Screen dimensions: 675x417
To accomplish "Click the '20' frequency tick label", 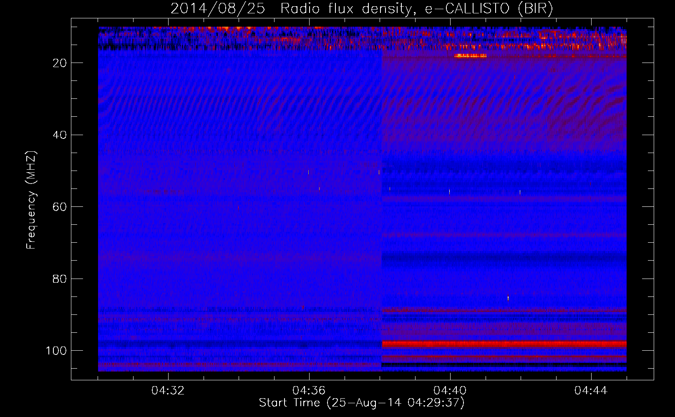I will coord(60,63).
